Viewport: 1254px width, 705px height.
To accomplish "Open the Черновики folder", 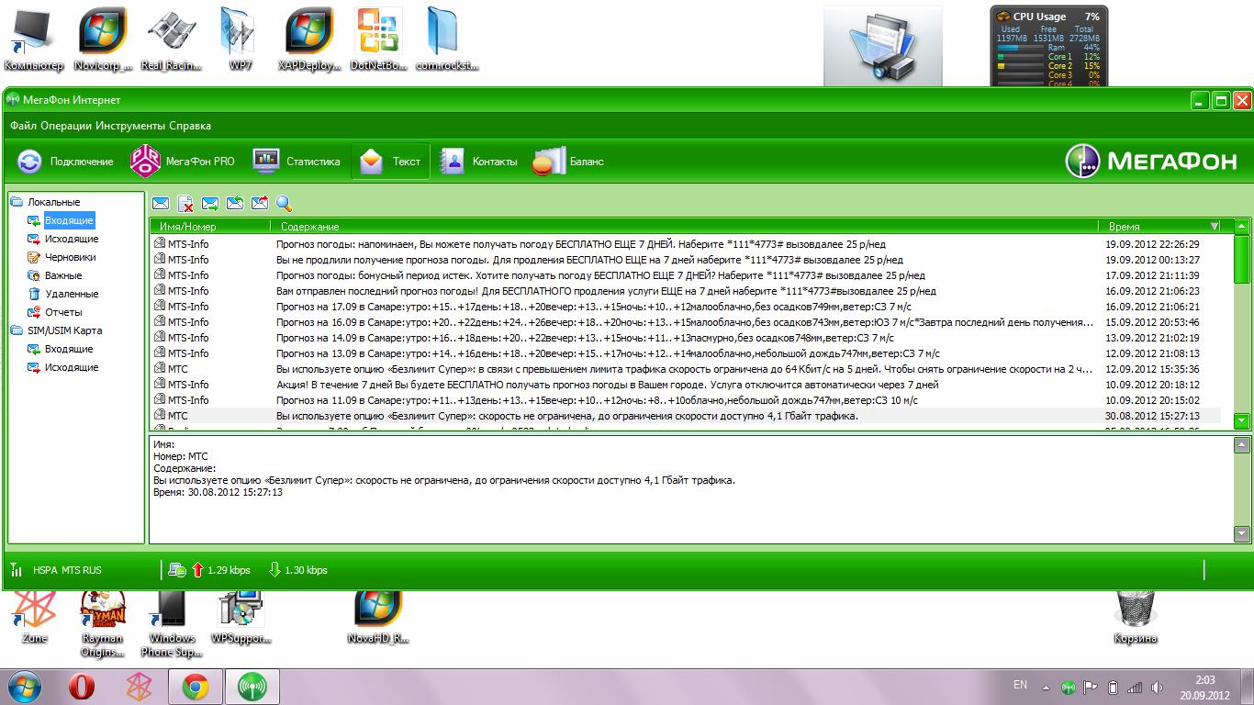I will (71, 257).
